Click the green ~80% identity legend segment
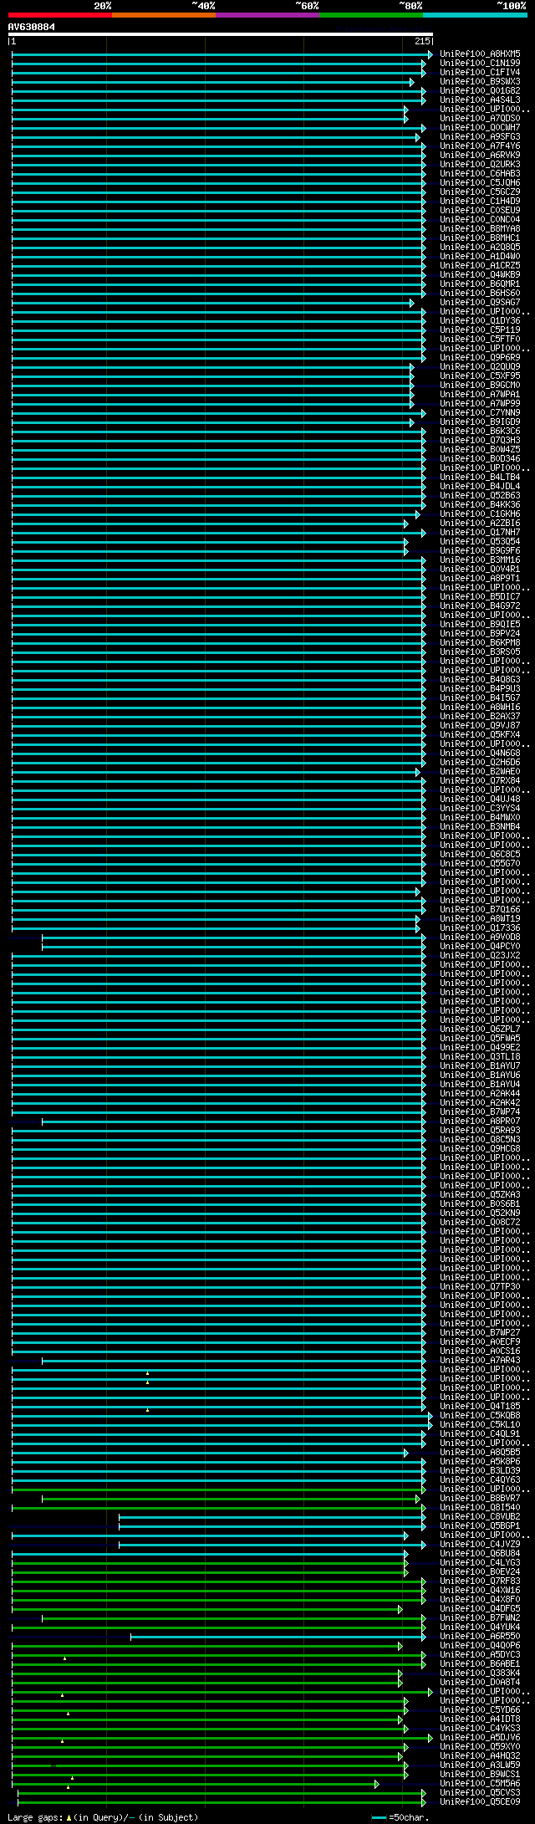 click(370, 15)
